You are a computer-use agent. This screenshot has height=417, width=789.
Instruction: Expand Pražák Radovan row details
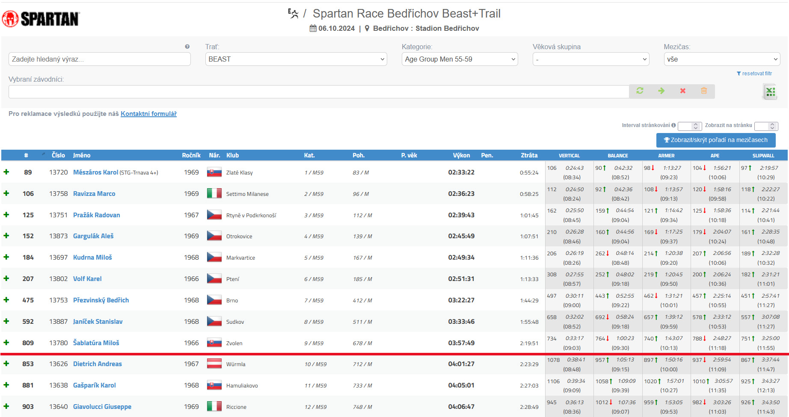(6, 215)
